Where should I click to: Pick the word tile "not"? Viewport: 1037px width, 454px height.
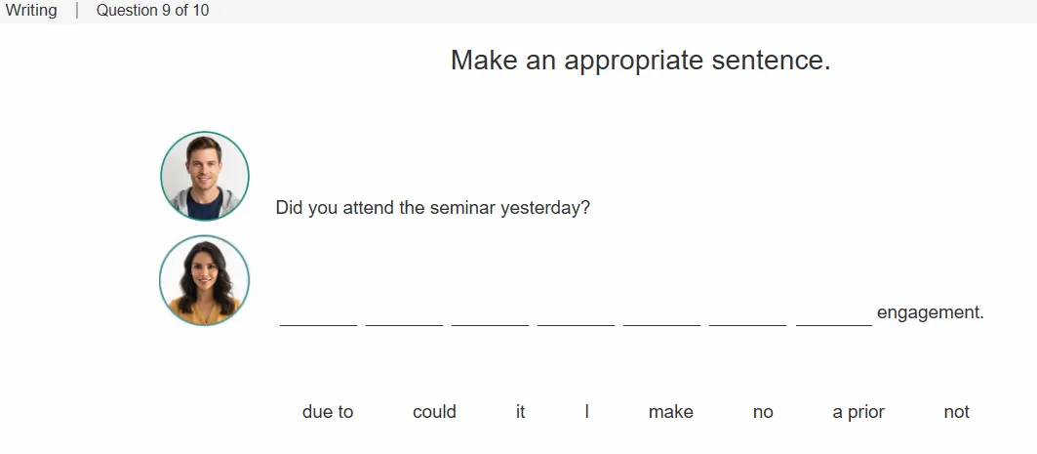click(956, 412)
